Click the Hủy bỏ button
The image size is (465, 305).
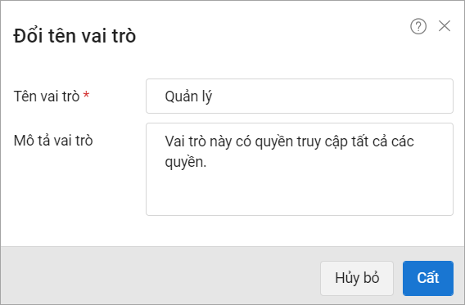(x=357, y=278)
